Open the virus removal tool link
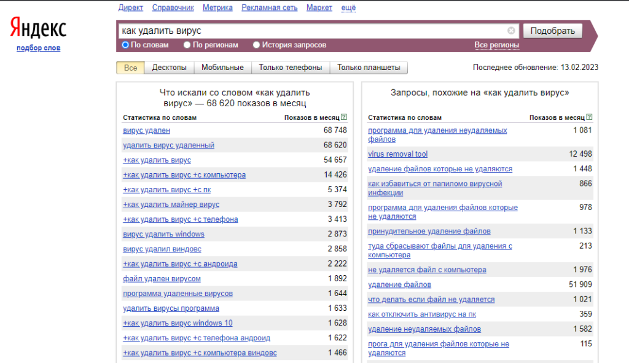Viewport: 629px width, 363px height. pos(398,154)
